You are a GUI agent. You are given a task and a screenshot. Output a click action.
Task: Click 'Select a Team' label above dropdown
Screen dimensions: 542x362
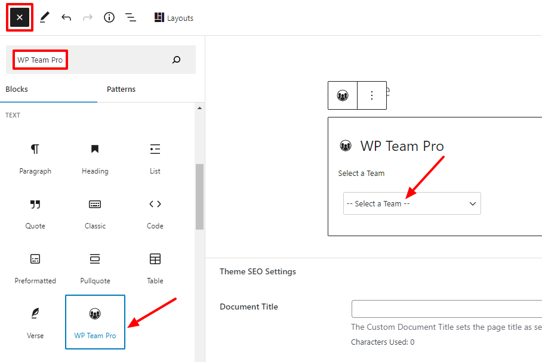[361, 174]
